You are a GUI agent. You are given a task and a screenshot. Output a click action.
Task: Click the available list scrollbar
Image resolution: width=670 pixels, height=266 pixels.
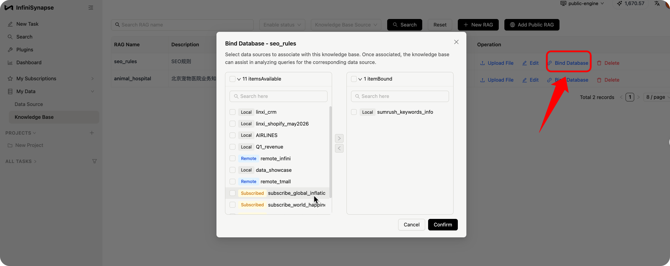330,152
